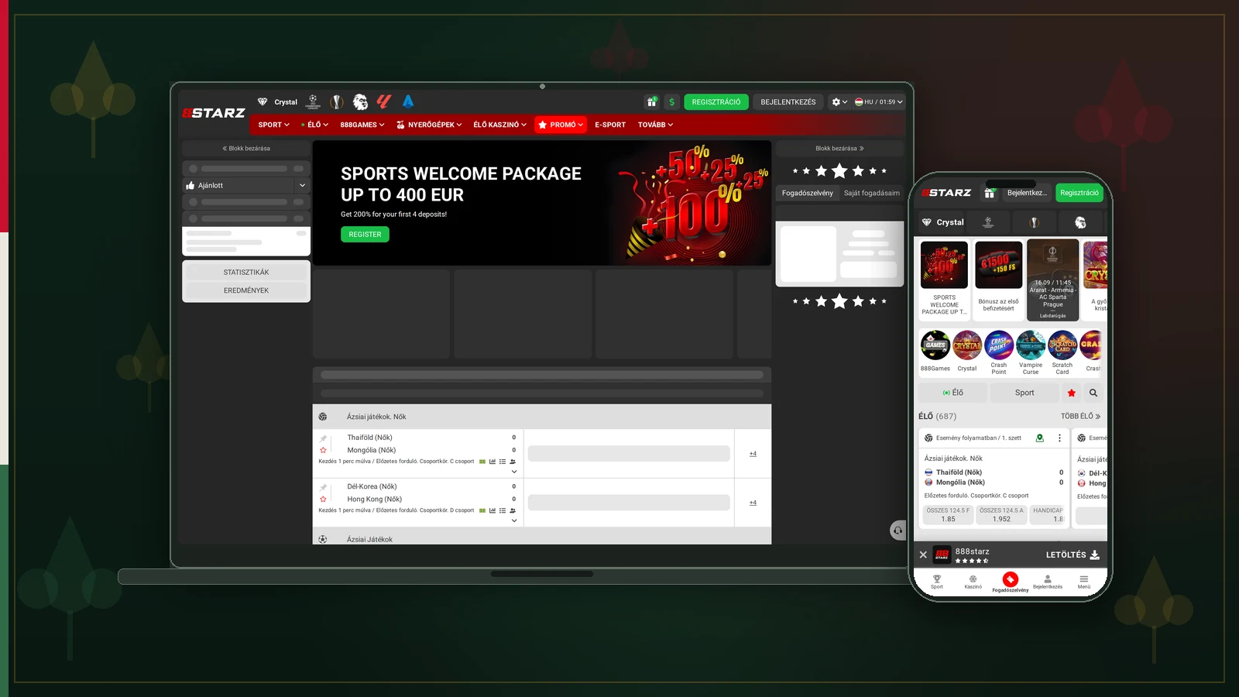This screenshot has width=1239, height=697.
Task: Open the gift bonus icon on laptop
Action: [652, 101]
